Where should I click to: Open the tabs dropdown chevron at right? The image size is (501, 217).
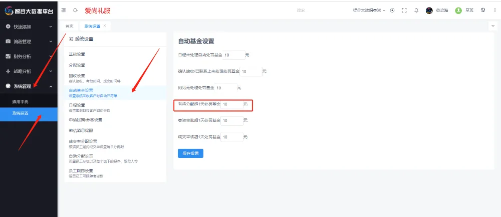[492, 25]
